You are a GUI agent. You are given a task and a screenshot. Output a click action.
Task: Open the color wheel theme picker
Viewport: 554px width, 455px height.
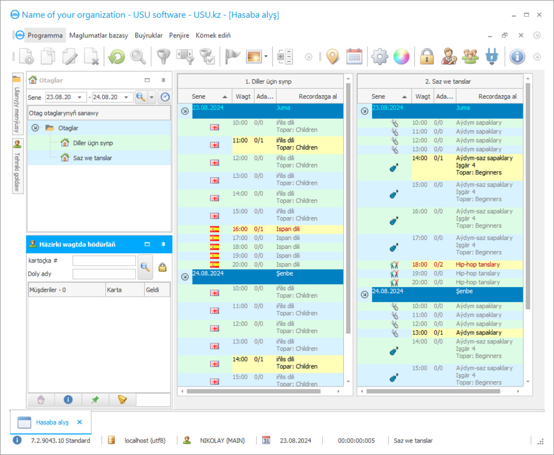click(401, 57)
